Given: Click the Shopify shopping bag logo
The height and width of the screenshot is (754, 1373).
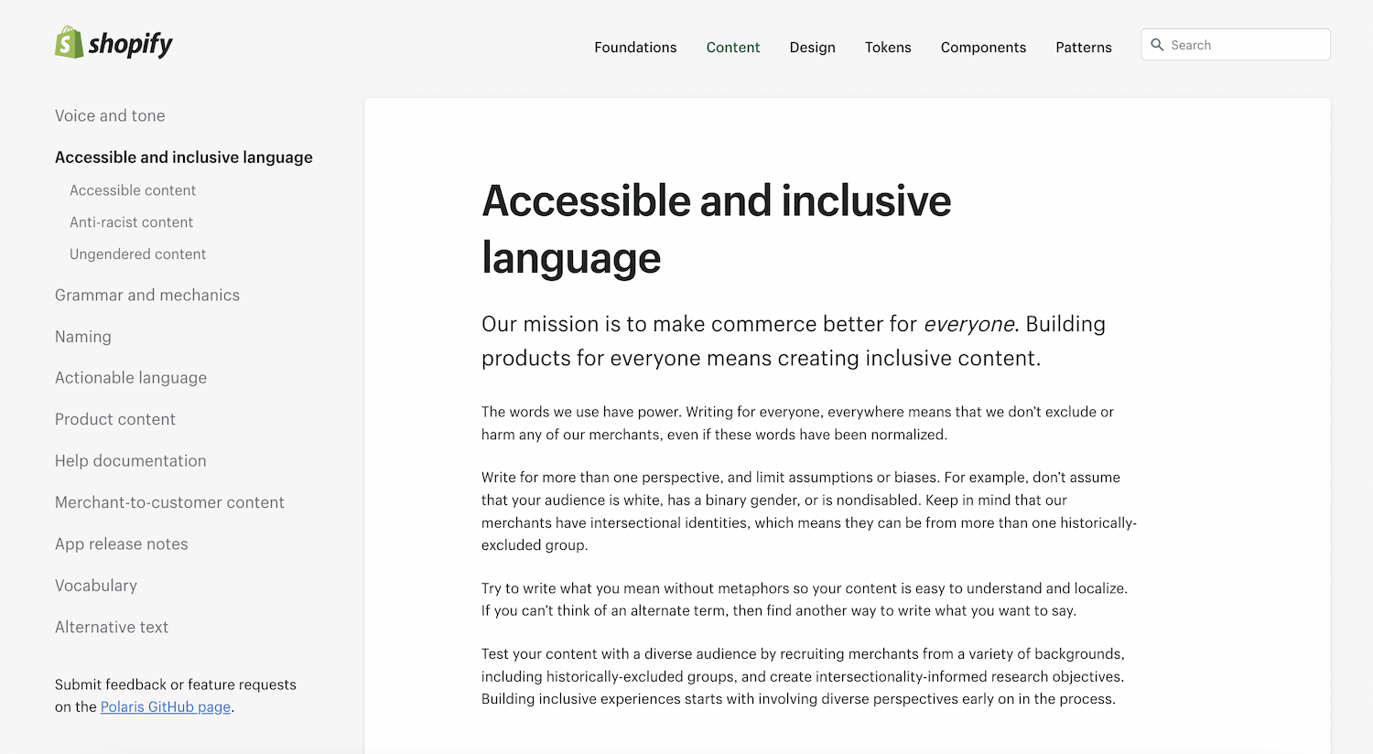Looking at the screenshot, I should pyautogui.click(x=68, y=42).
